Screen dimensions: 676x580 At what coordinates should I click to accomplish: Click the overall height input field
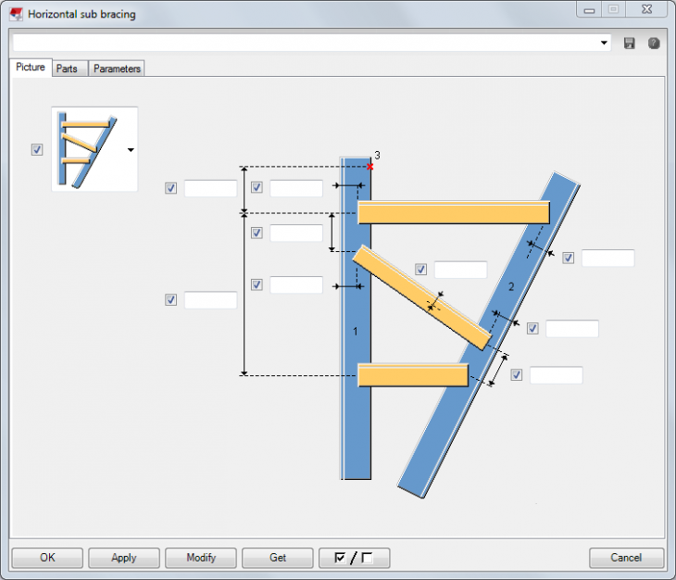[210, 299]
